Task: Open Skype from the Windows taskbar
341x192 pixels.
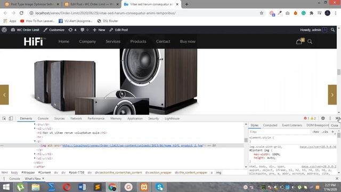Action: tap(159, 187)
